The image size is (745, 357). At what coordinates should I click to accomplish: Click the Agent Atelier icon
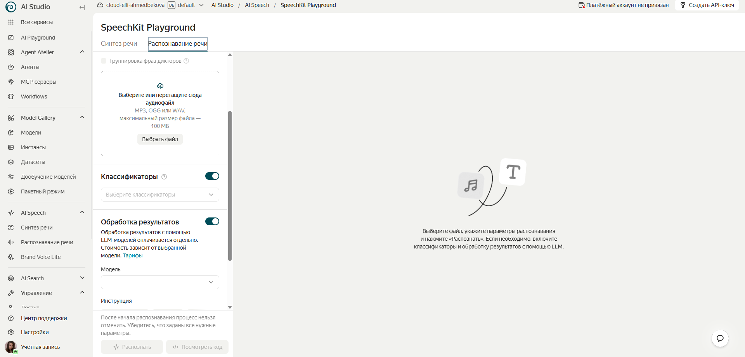coord(11,52)
